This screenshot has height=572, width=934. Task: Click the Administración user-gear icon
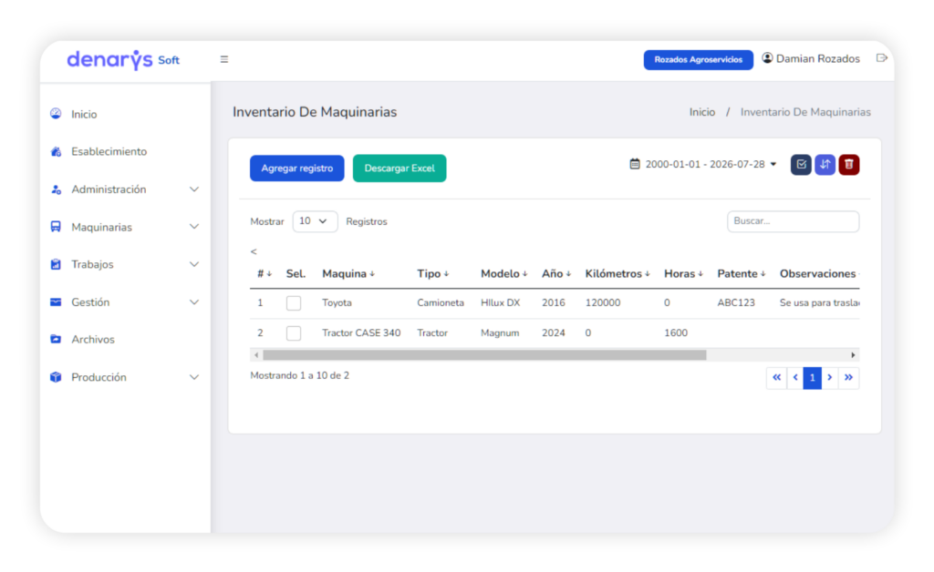pos(56,189)
